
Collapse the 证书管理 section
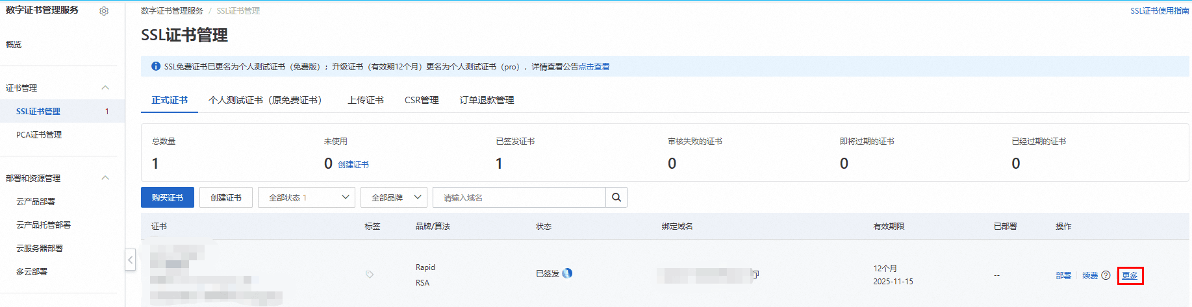(105, 88)
